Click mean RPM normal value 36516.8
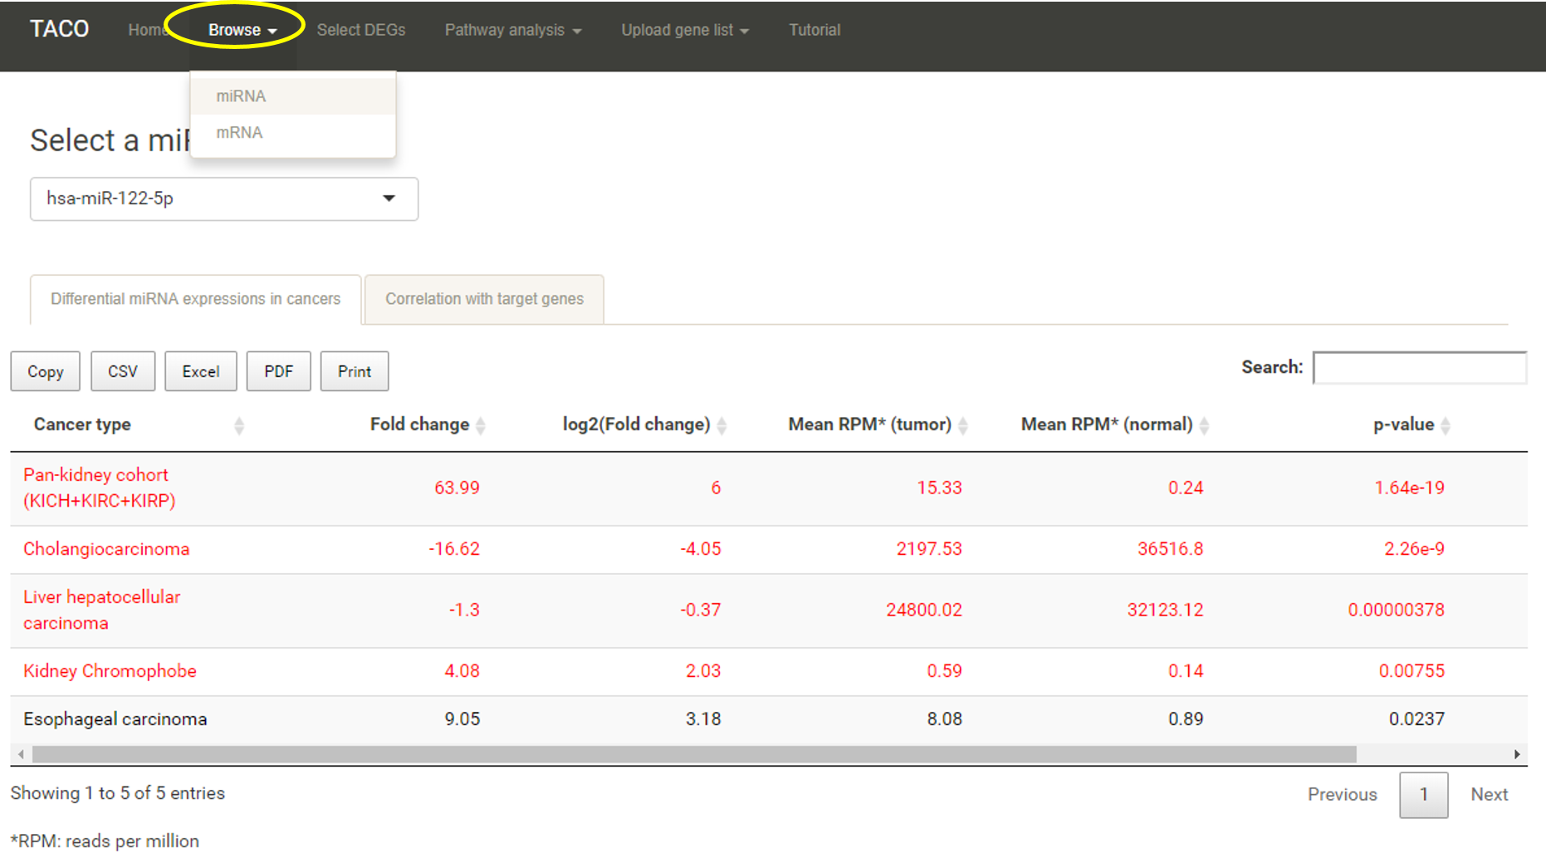 1171,549
